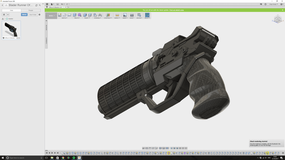Click the Undo arrow icon
This screenshot has height=160, width=285.
(62, 4)
